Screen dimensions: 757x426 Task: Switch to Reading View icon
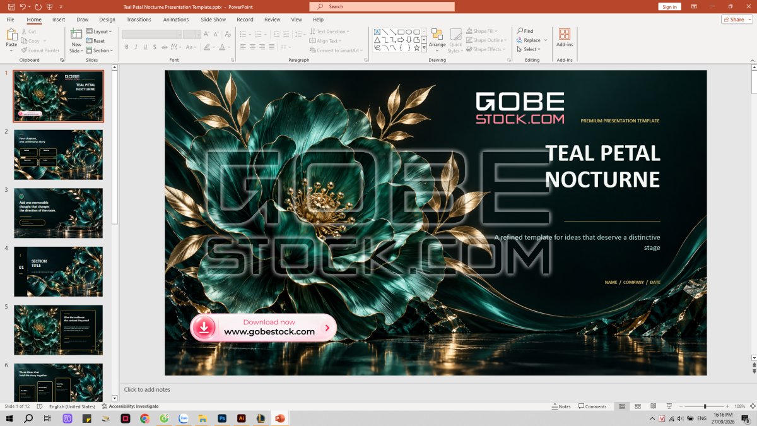(653, 406)
